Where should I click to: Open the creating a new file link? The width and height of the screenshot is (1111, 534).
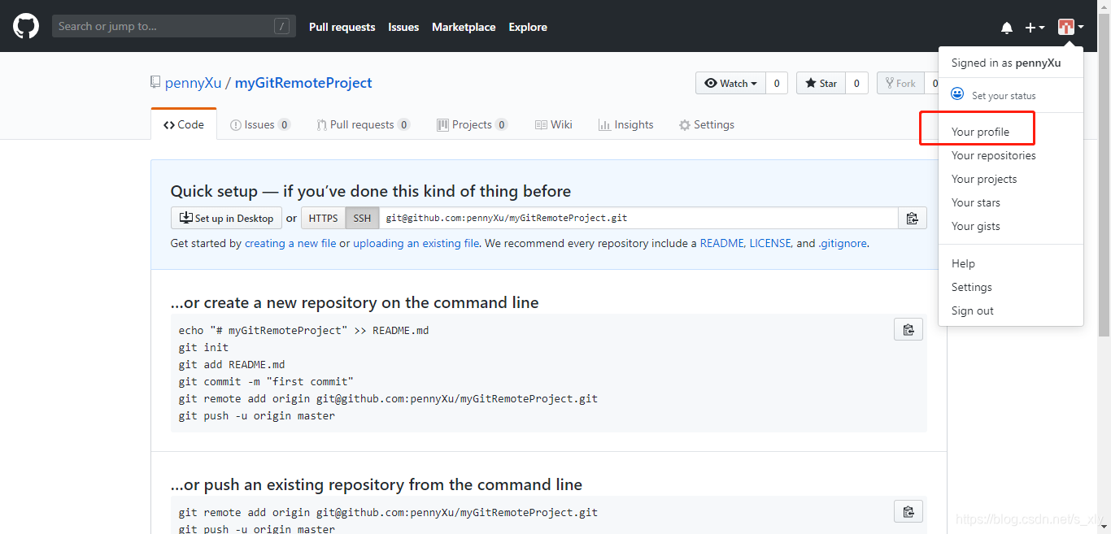click(290, 243)
